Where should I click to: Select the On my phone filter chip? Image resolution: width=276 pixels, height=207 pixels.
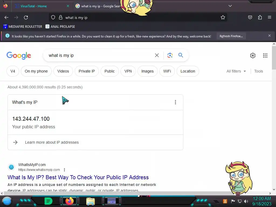pyautogui.click(x=36, y=71)
